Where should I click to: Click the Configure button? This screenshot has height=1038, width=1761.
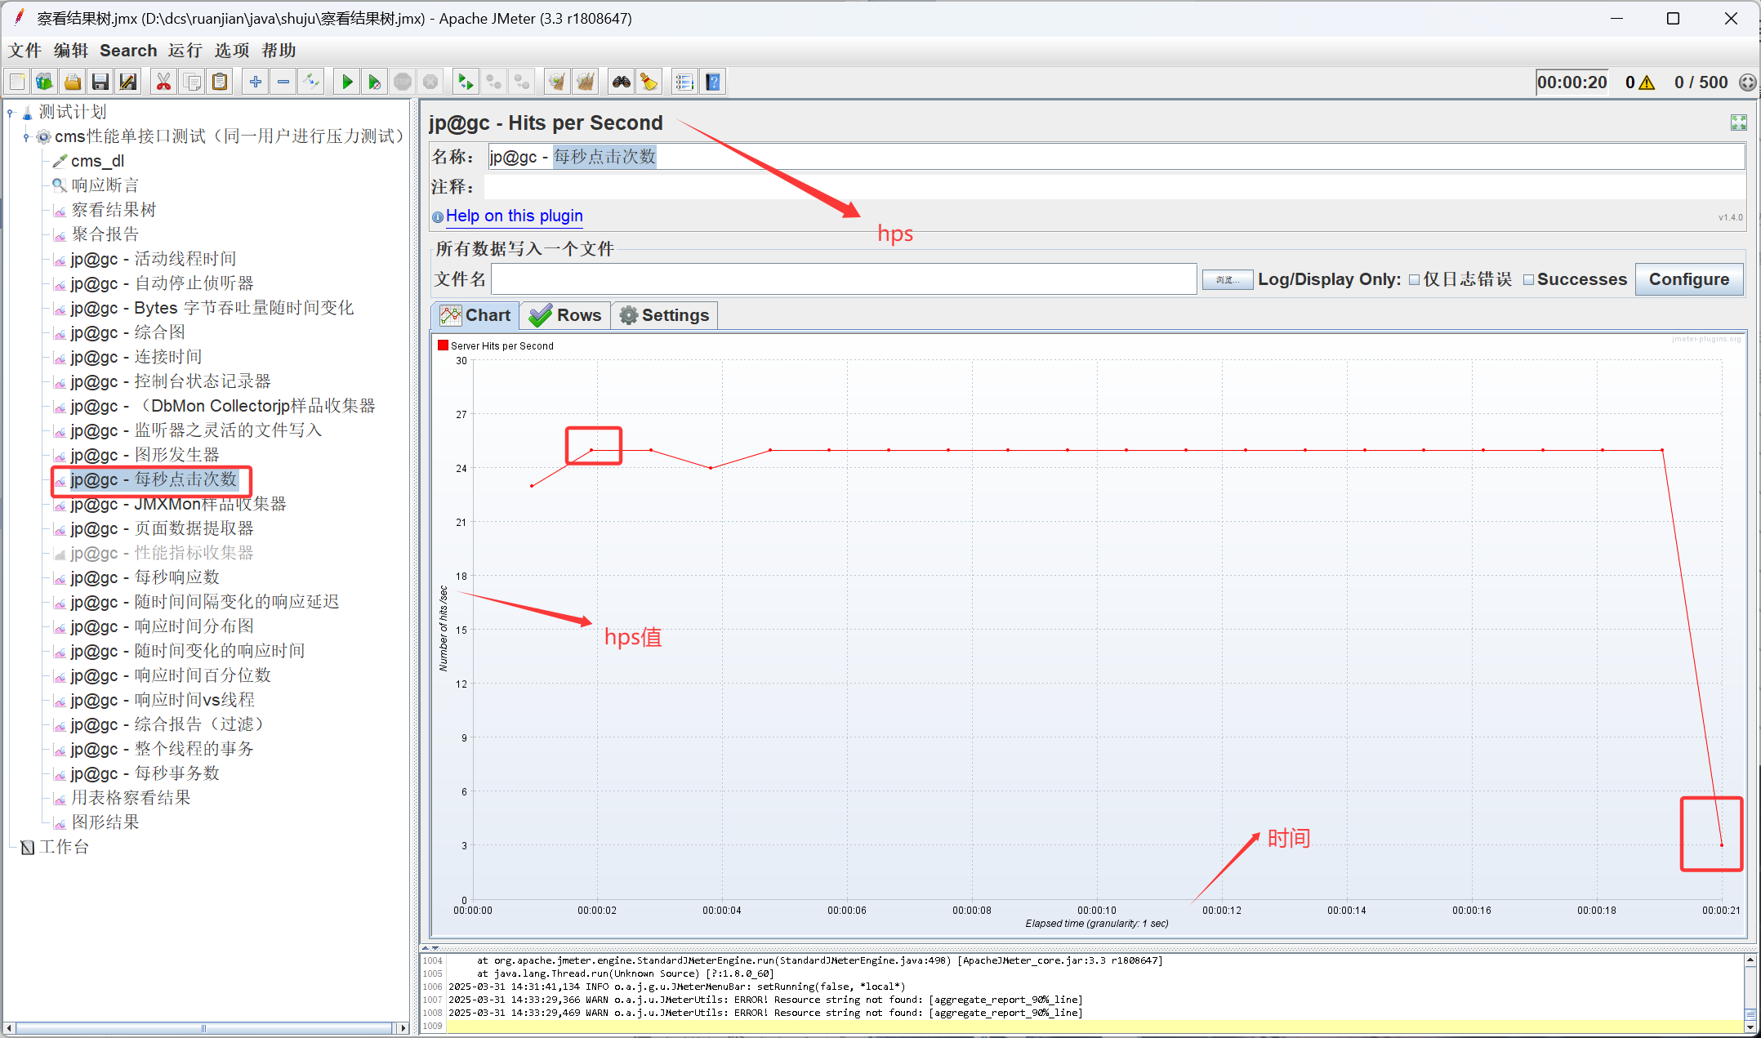(x=1688, y=279)
